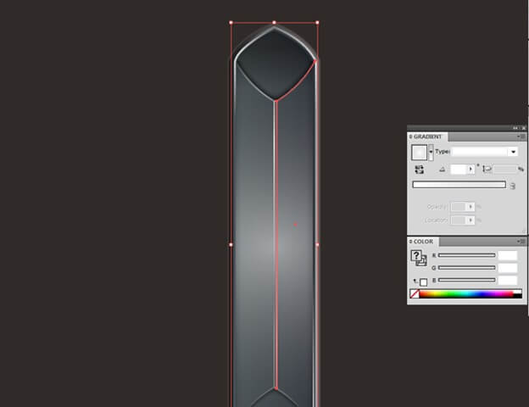Pick the black swatch at the end of the spectrum bar
Viewport: 529px width, 407px height.
pos(517,296)
